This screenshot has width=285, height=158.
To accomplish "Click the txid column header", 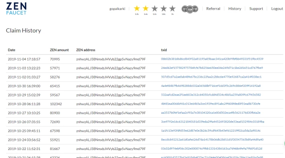I will (x=164, y=50).
